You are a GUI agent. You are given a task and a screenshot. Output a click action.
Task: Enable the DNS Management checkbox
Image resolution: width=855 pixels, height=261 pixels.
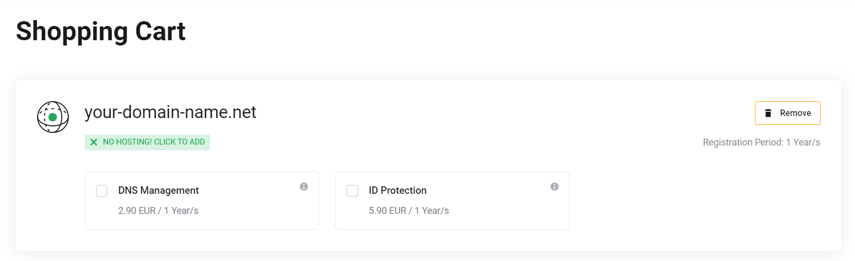pyautogui.click(x=102, y=191)
